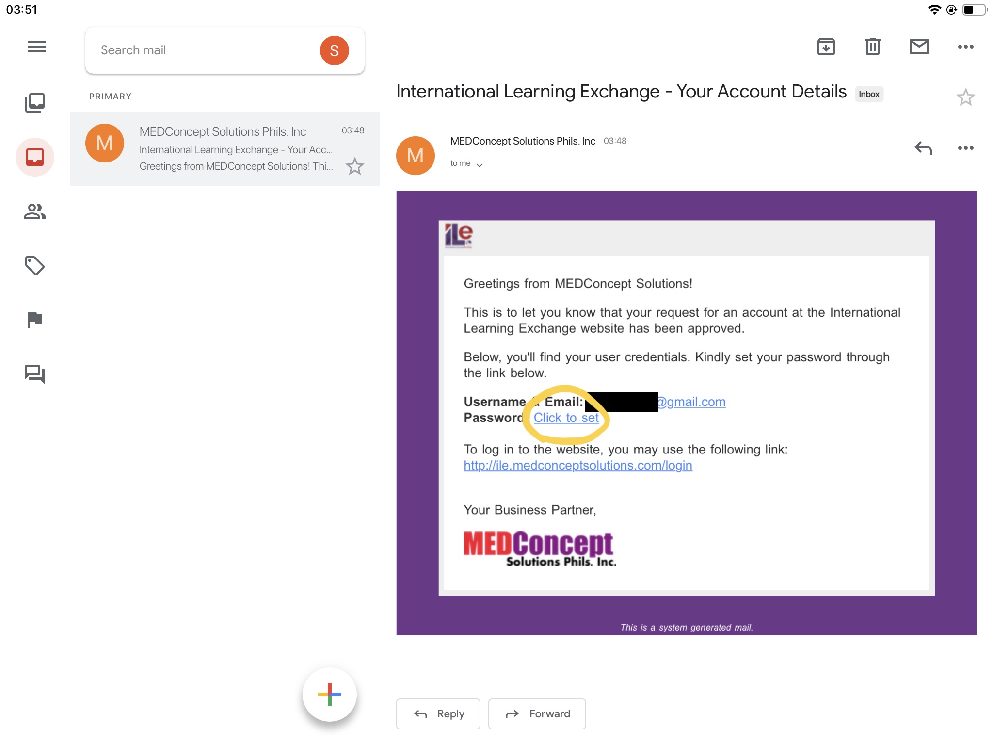Mark the email unread with the envelope icon
The image size is (993, 745).
[919, 47]
